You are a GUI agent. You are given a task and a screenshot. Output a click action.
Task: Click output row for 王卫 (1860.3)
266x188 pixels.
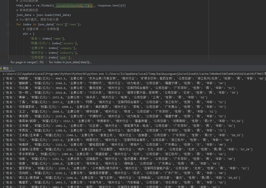coord(109,112)
